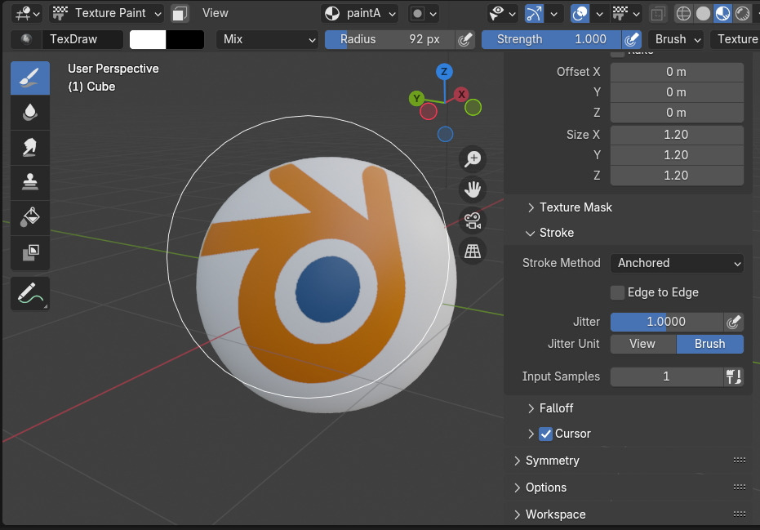Select wireframe viewport shading
This screenshot has width=760, height=530.
tap(683, 14)
